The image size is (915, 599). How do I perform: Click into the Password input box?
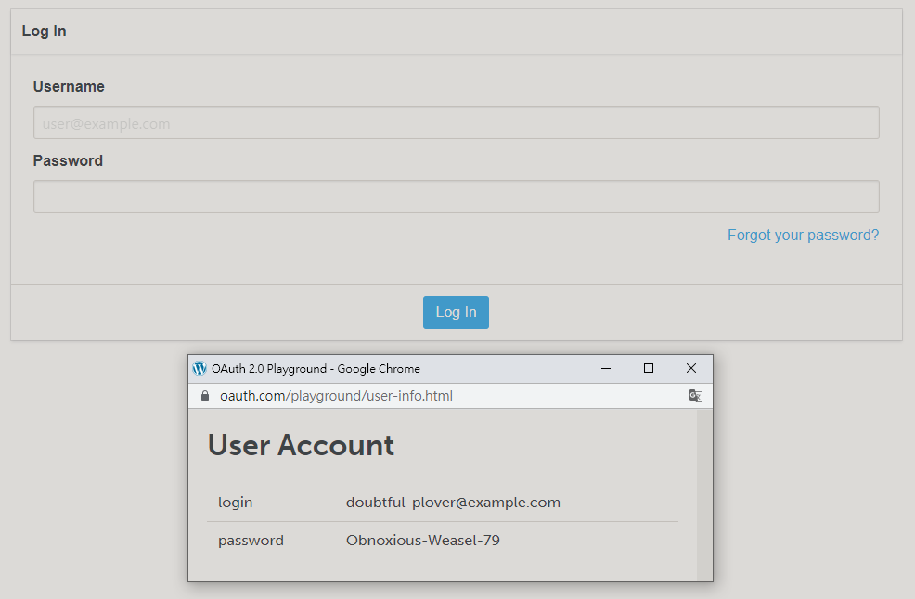point(456,197)
